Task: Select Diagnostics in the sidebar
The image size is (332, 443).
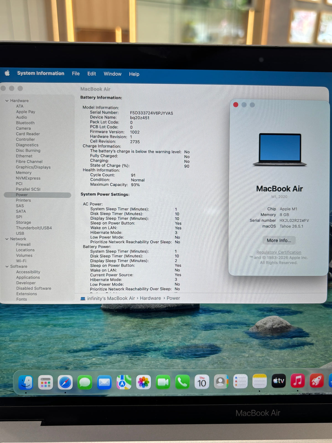Action: [x=27, y=145]
